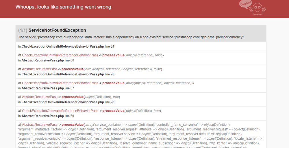
Task: Click AbstractRecursivePass class calling processValue(array(object(Reference), object(Reference)), false)
Action: [x=40, y=69]
